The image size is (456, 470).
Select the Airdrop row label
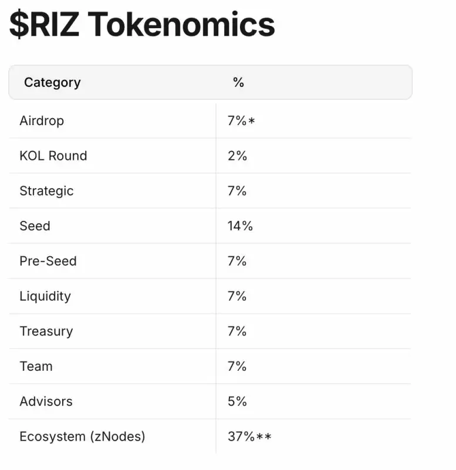[x=42, y=121]
